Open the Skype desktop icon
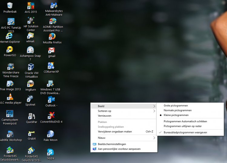 51,152
